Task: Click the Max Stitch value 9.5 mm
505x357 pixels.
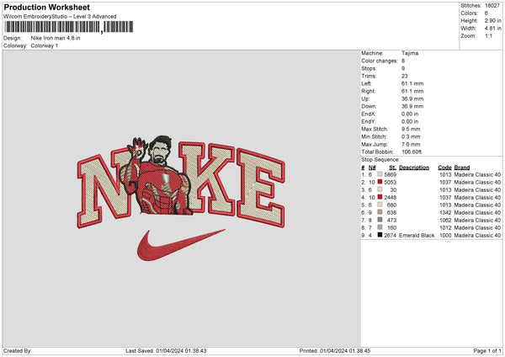Action: point(411,129)
